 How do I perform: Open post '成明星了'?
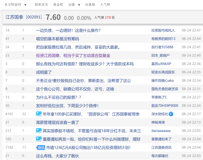pos(44,72)
